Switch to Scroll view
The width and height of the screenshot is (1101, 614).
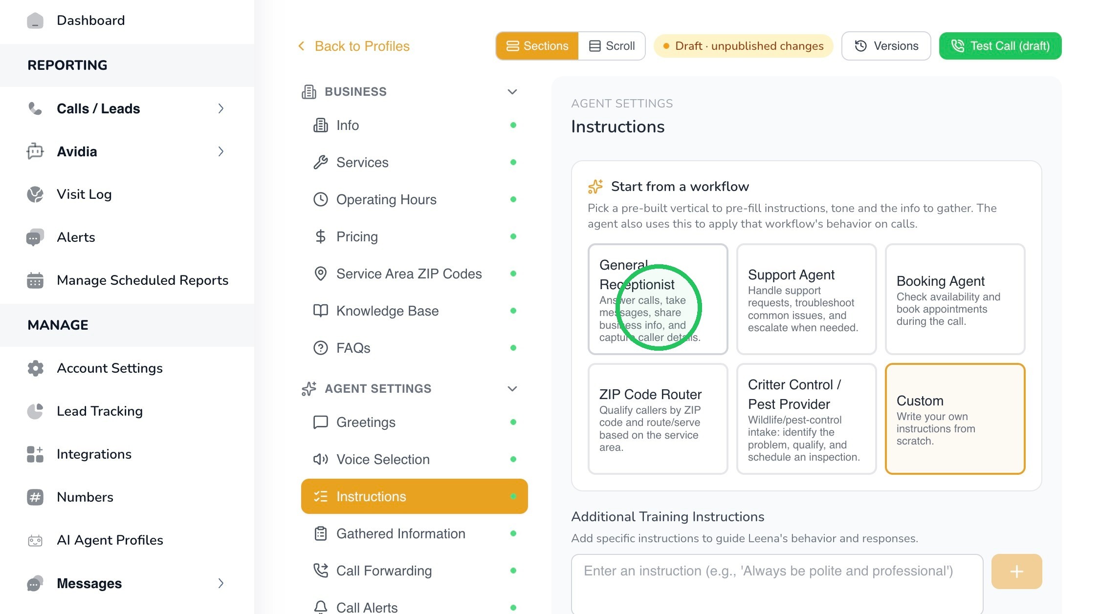click(612, 46)
